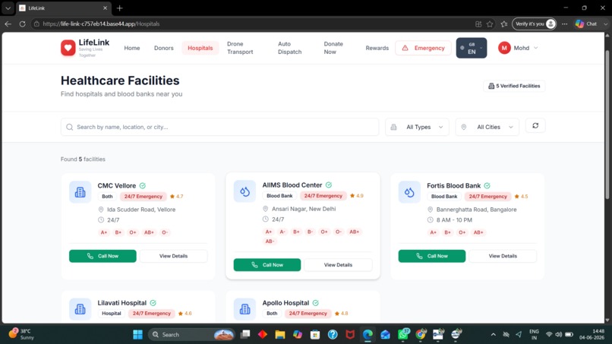Click the facility search input field

point(219,127)
